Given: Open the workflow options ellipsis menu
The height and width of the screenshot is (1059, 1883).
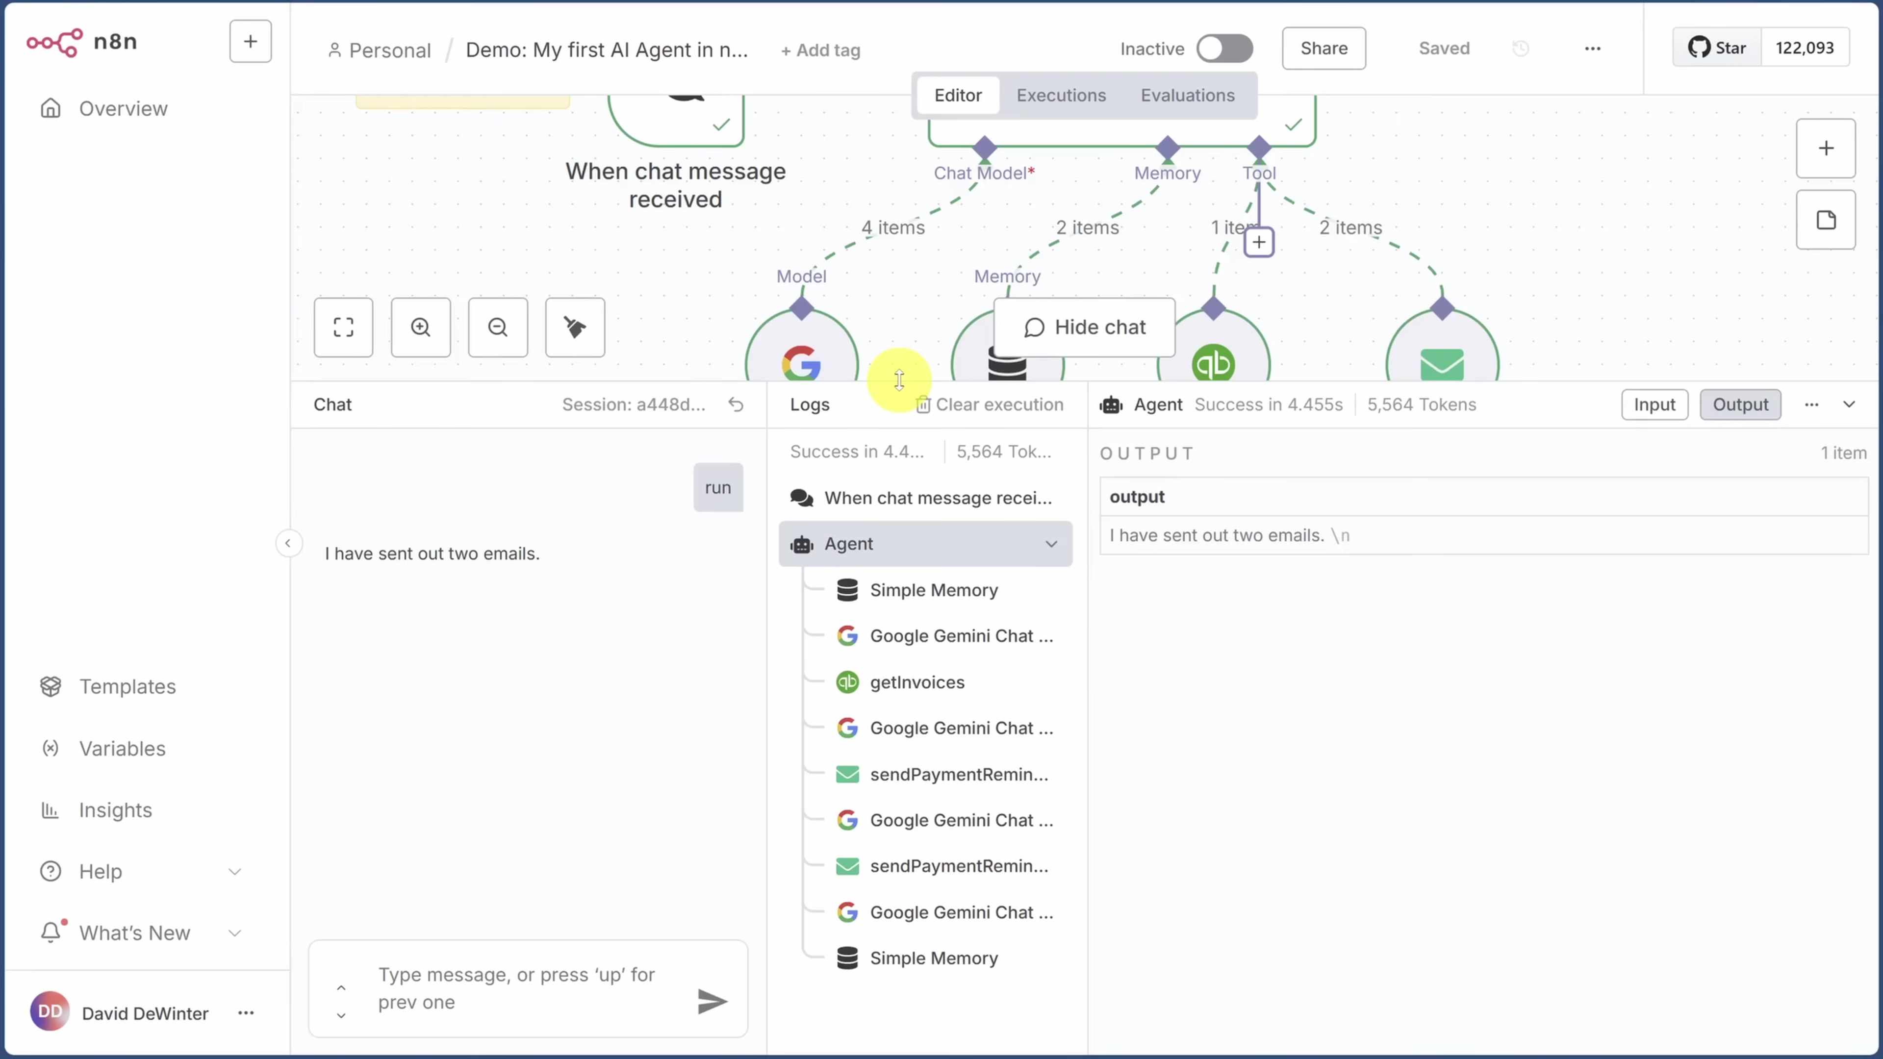Looking at the screenshot, I should pos(1593,48).
